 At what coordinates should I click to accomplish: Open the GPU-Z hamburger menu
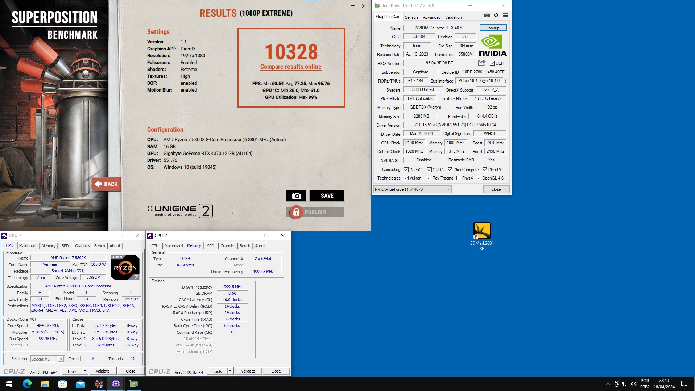(x=505, y=15)
